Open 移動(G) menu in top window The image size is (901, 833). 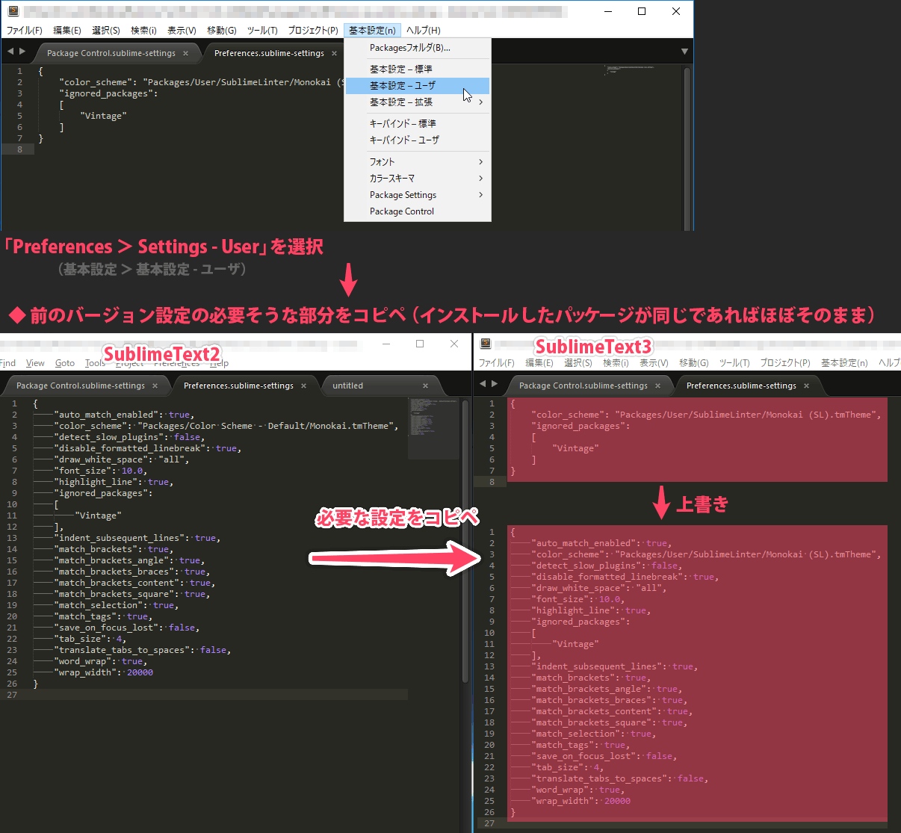pos(222,31)
